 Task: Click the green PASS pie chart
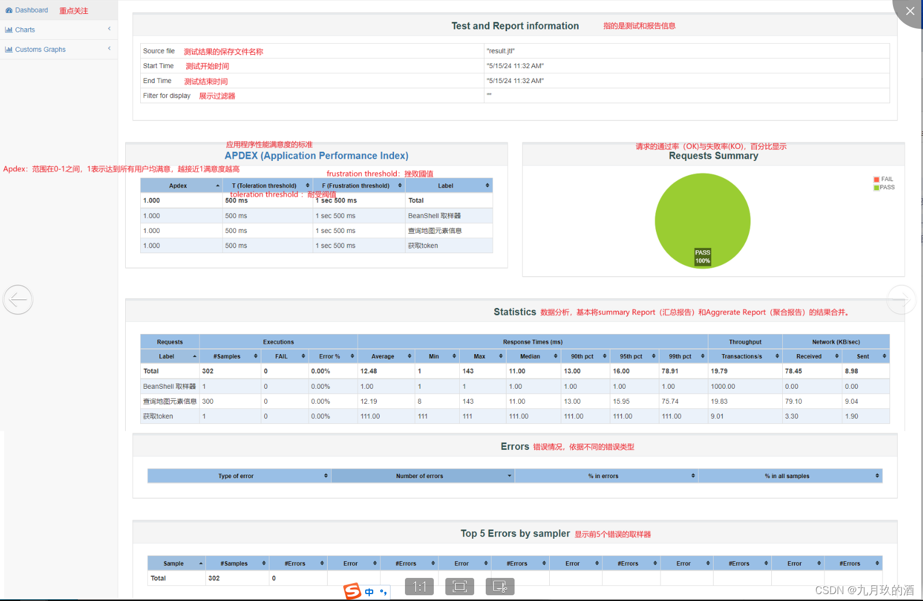[703, 221]
